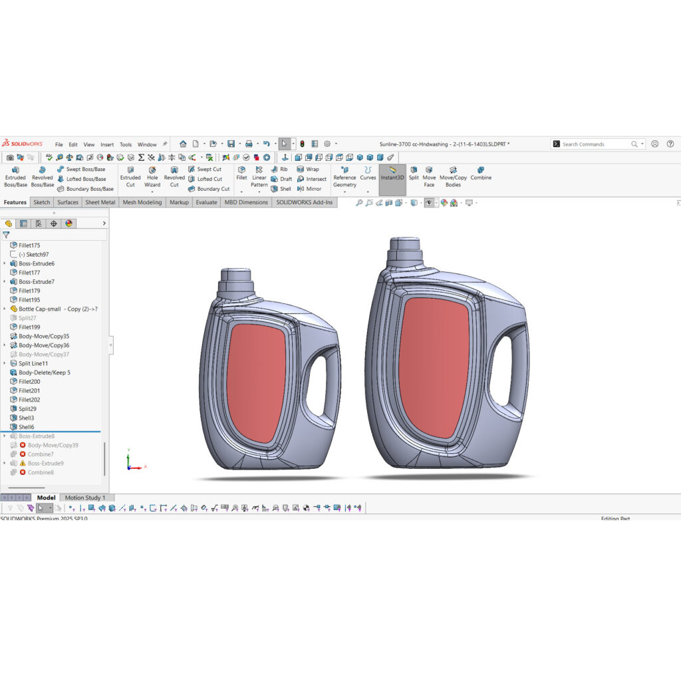
Task: Open the Wrap tool
Action: [x=308, y=170]
